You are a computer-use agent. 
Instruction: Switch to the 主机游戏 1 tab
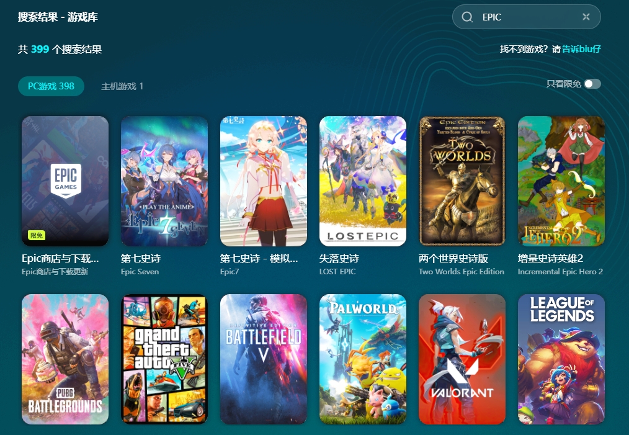(122, 86)
